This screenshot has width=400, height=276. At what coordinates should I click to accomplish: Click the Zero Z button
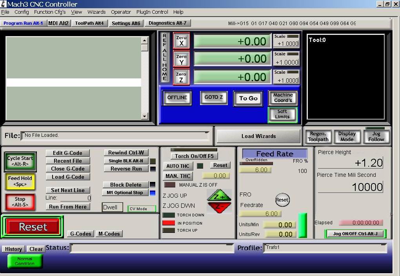[x=181, y=77]
